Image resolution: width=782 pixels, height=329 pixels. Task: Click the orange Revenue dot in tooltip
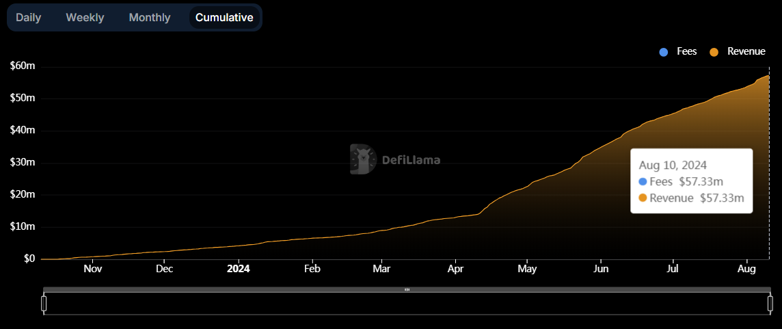click(643, 198)
